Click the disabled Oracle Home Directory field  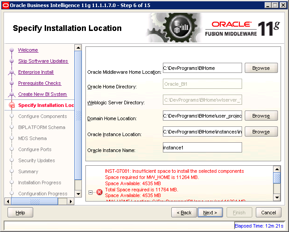tap(202, 84)
